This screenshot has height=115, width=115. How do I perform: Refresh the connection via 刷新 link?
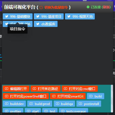click(x=106, y=7)
